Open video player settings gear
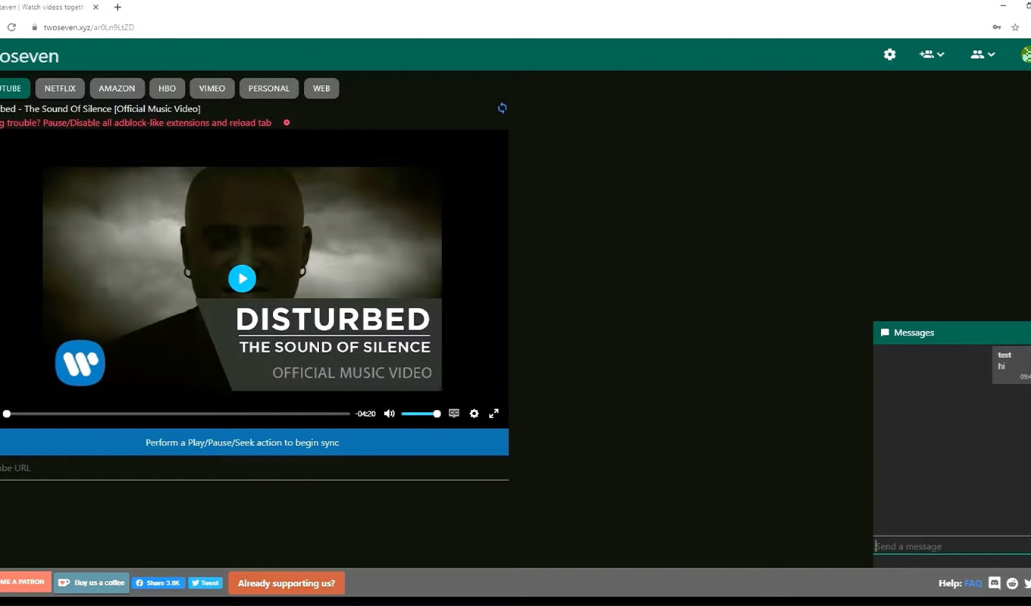 click(x=475, y=414)
